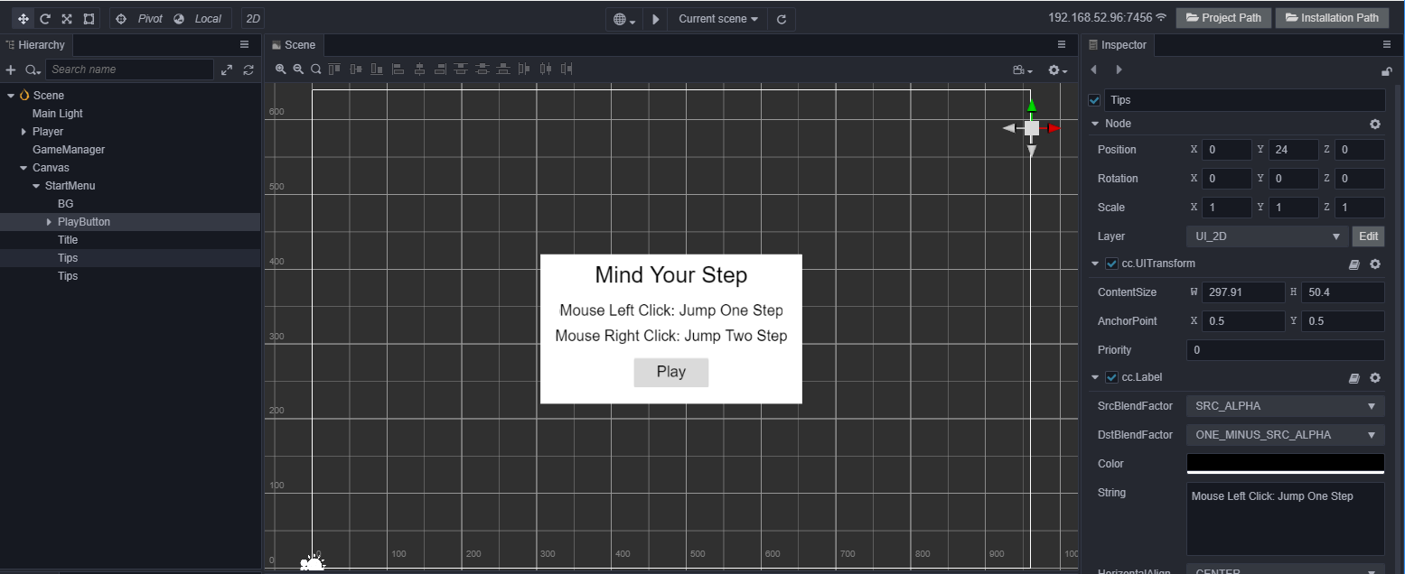Disable the cc.UITransform component checkbox
The height and width of the screenshot is (574, 1405).
tap(1111, 264)
